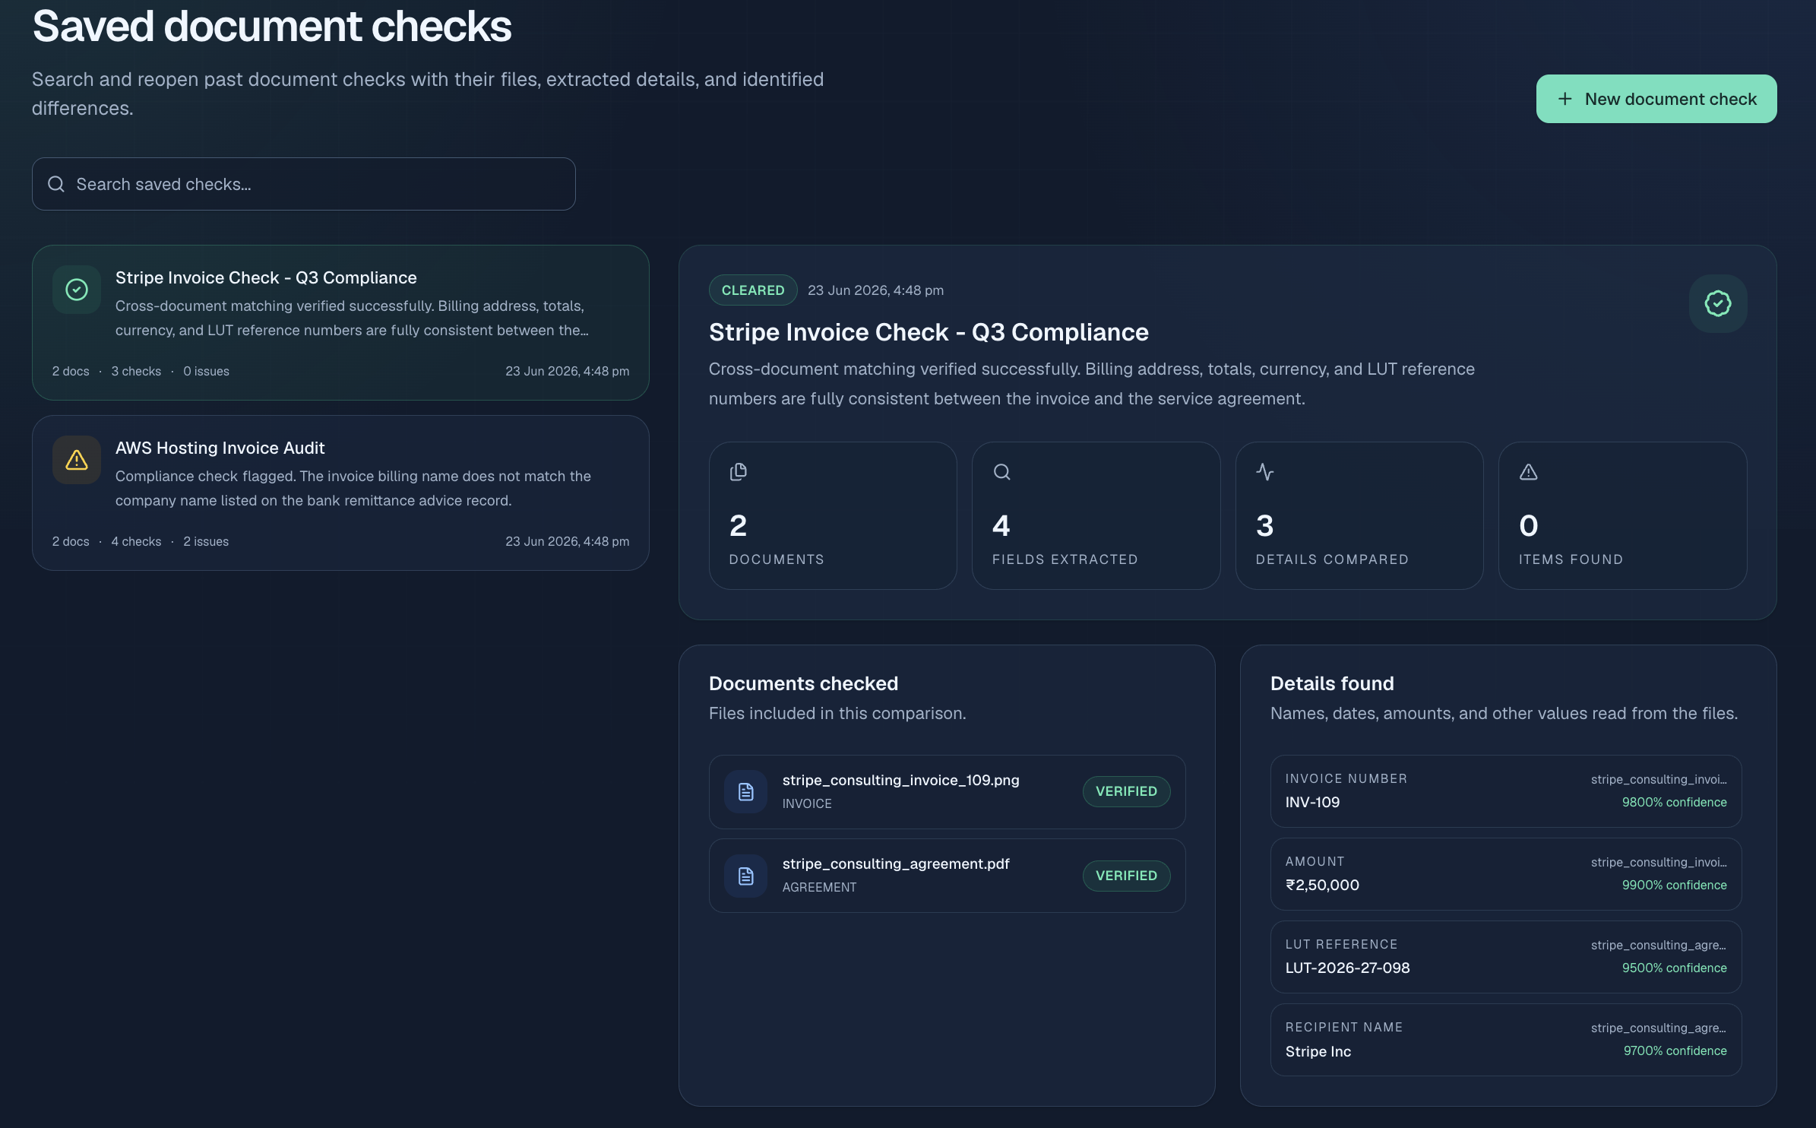Click the Documents checked heading
The width and height of the screenshot is (1816, 1128).
[803, 683]
